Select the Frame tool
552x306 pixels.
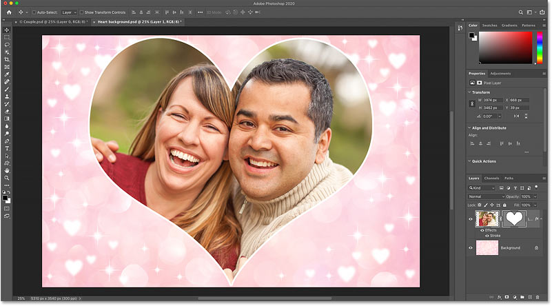tap(7, 67)
